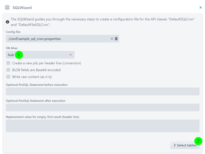Viewport: 205px width, 154px height.
Task: Focus the Optional PostSql-Statement field
Action: coord(103,107)
